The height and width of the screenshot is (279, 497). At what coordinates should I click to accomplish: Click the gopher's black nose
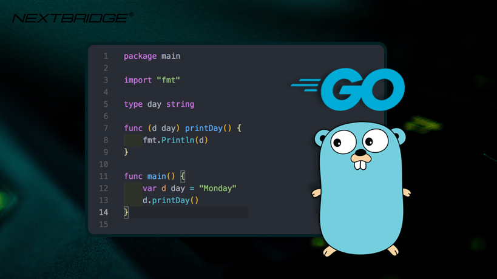(360, 152)
